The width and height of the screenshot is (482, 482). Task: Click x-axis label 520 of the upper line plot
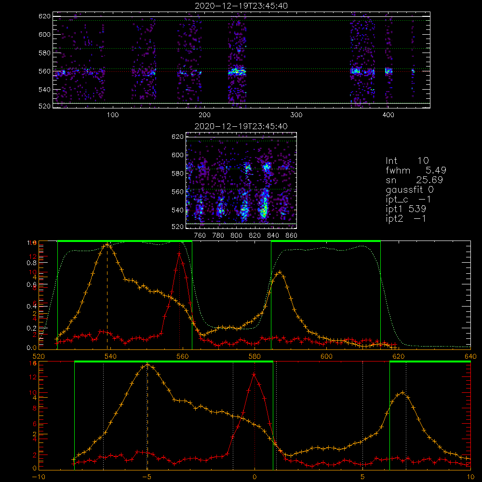pos(39,356)
